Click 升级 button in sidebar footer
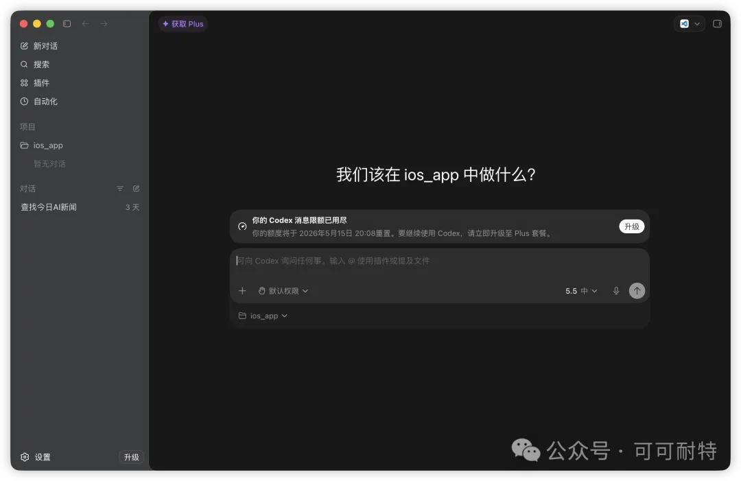Screen dimensions: 741x481 (131, 457)
